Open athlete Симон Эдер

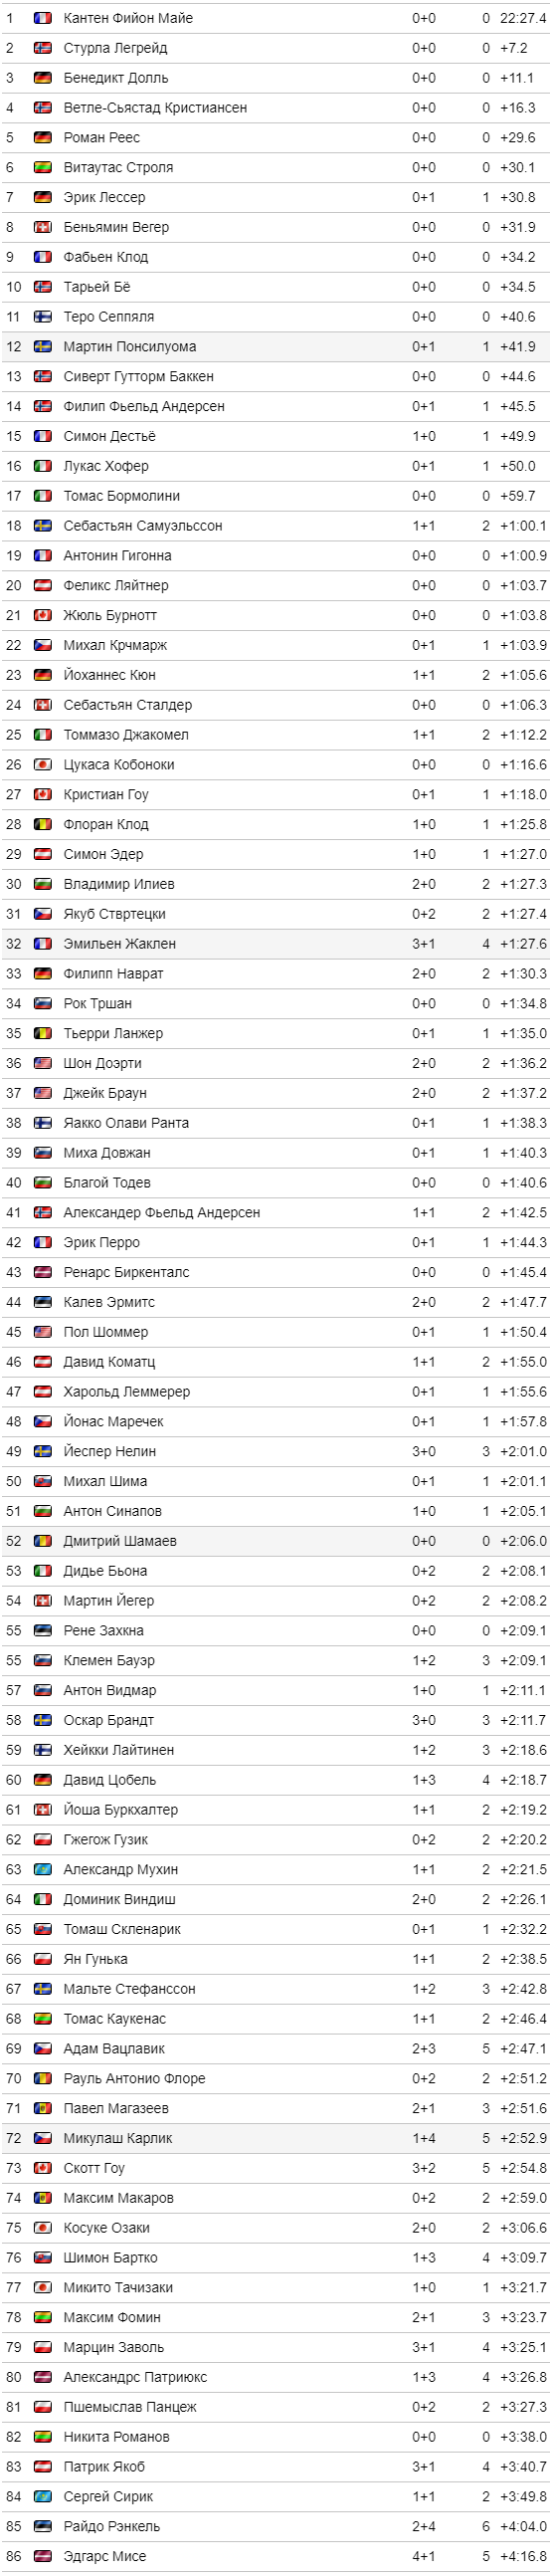click(x=103, y=855)
